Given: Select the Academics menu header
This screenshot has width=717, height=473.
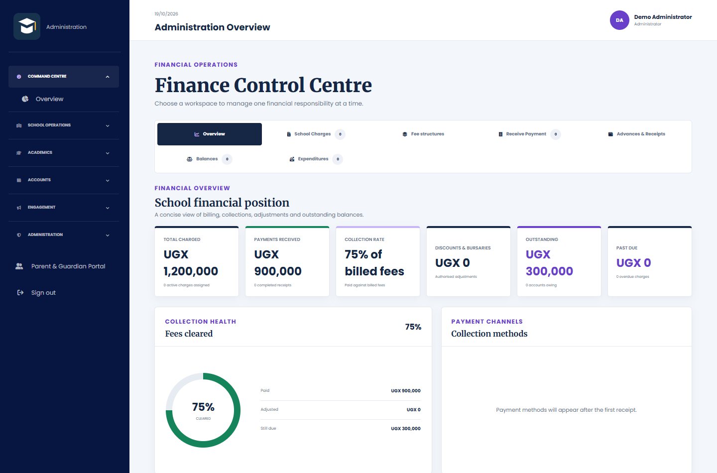Looking at the screenshot, I should (x=64, y=153).
